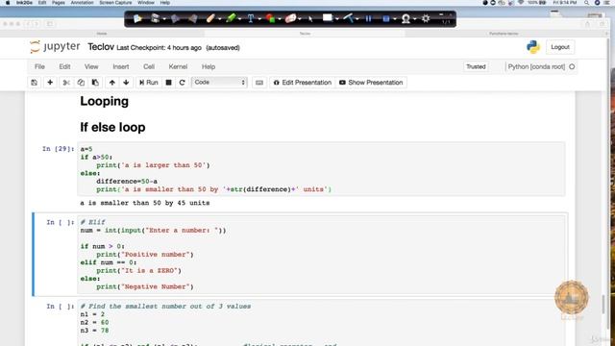
Task: Interrupt the kernel stop icon
Action: click(169, 83)
